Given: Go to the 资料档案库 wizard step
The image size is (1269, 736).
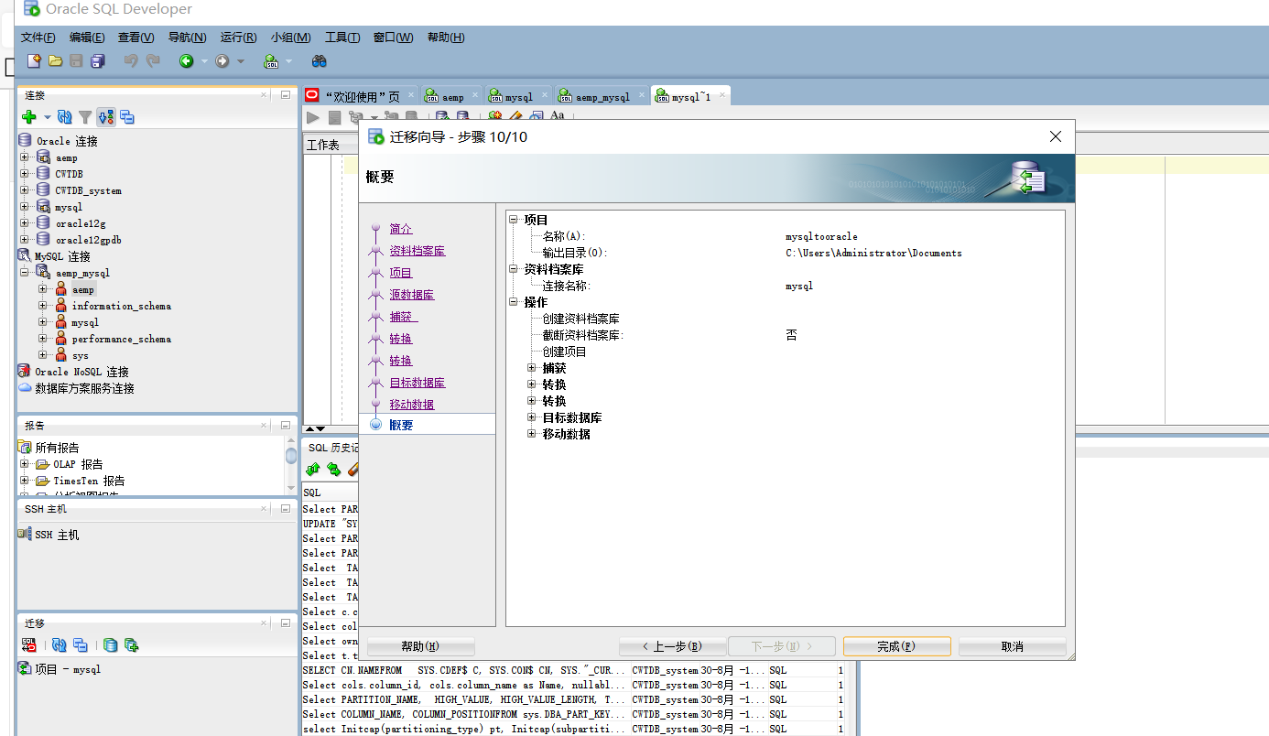Looking at the screenshot, I should 418,251.
